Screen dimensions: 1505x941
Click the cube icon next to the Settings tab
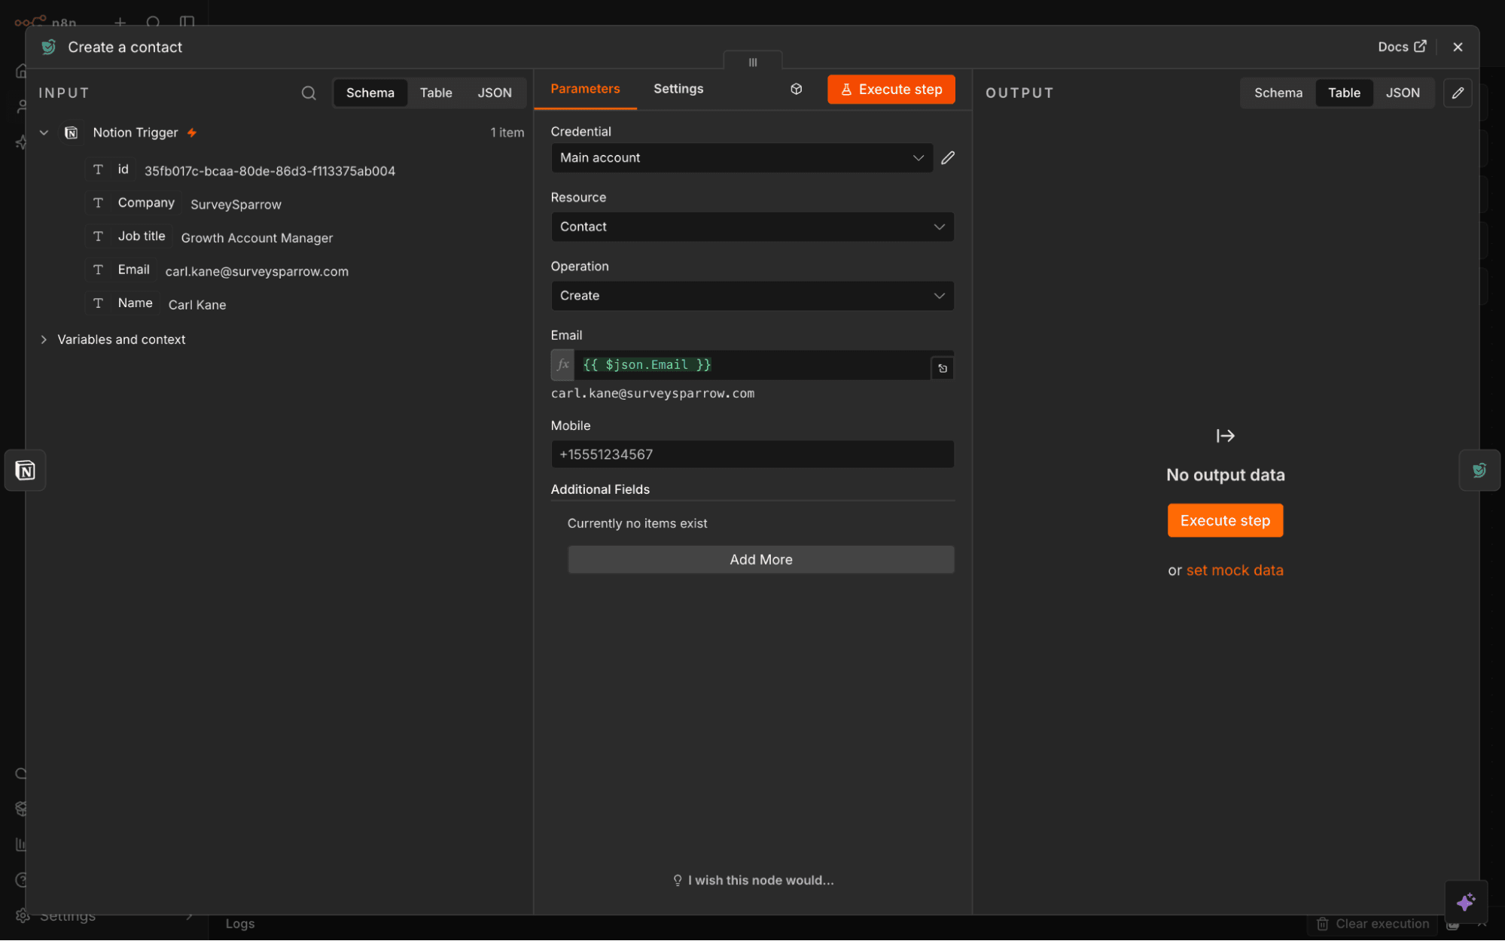pyautogui.click(x=796, y=89)
